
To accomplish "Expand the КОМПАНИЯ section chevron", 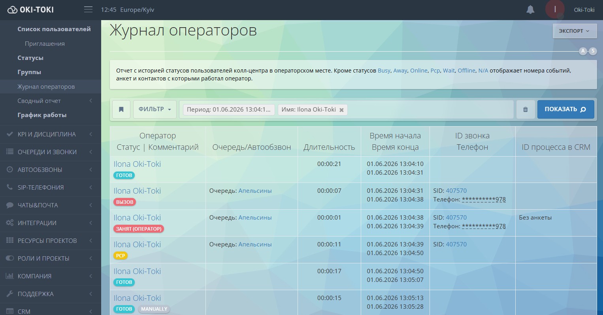I will [x=90, y=276].
